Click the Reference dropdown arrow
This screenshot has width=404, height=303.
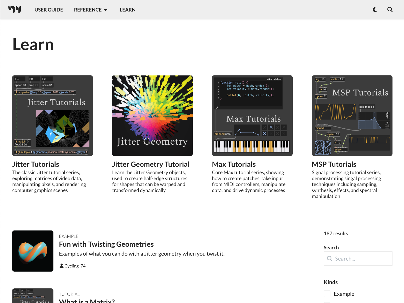106,10
